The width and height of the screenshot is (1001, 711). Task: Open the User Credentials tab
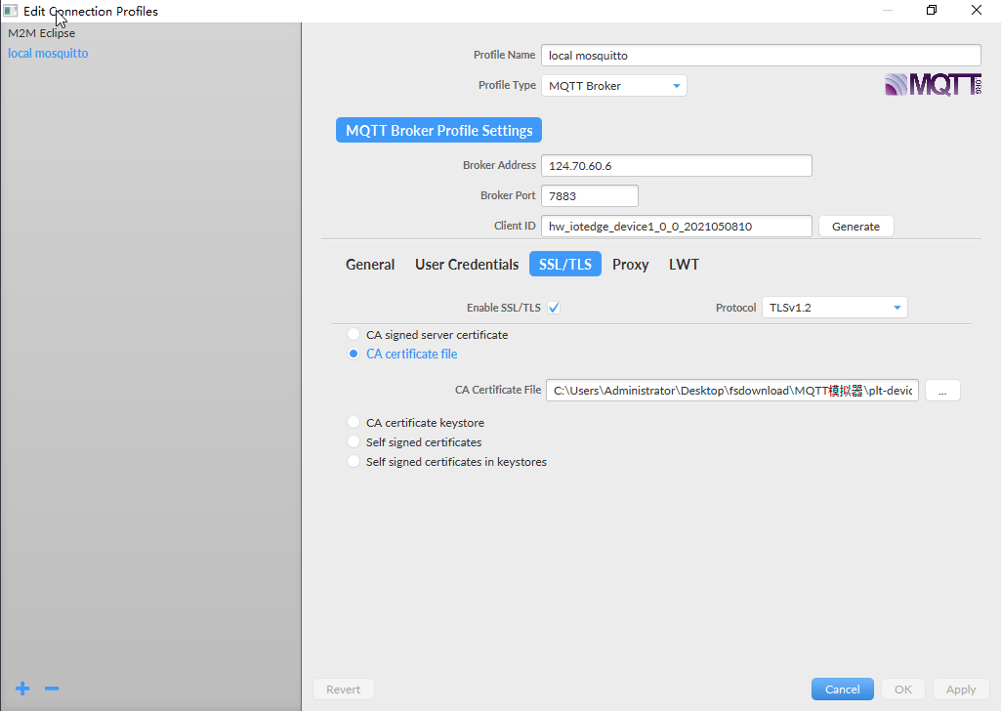[467, 265]
